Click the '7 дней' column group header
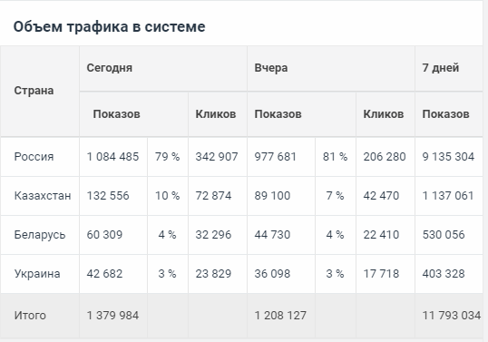This screenshot has width=488, height=342. click(441, 68)
